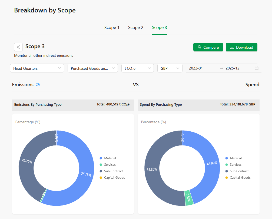
Task: Toggle Capital_Goods in the spend chart legend
Action: coord(240,178)
